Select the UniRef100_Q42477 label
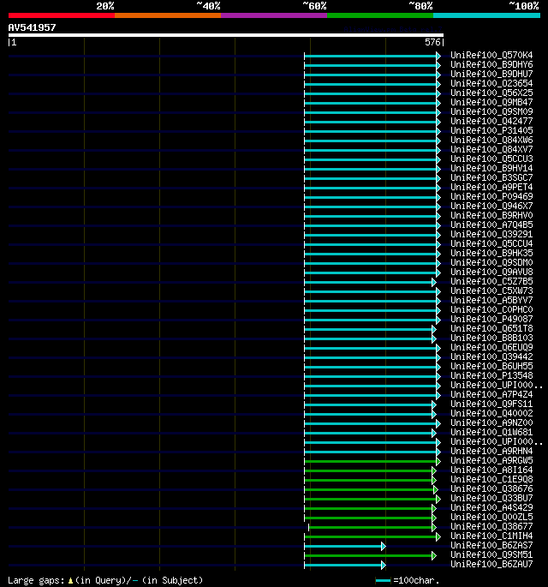This screenshot has width=548, height=587. click(491, 121)
